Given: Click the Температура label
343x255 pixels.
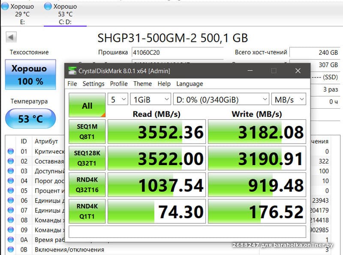Looking at the screenshot, I should tap(29, 101).
